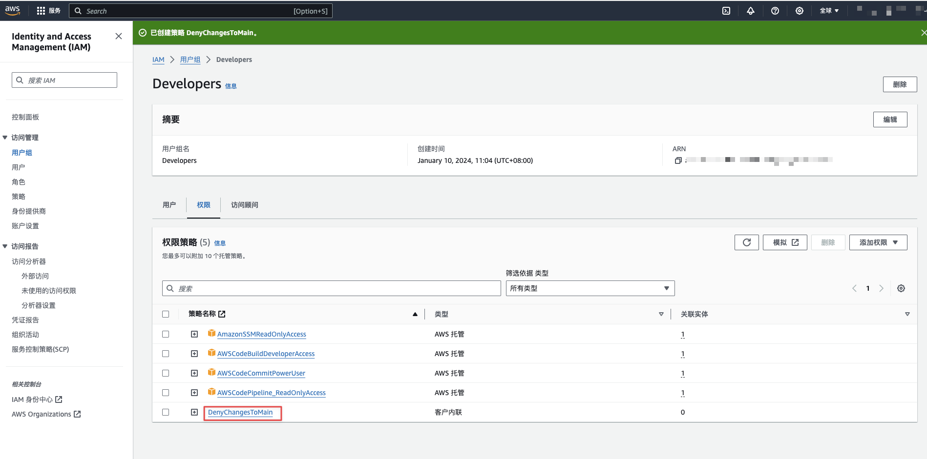Select all policies with header checkbox
Screen dimensions: 927x459
coord(166,314)
